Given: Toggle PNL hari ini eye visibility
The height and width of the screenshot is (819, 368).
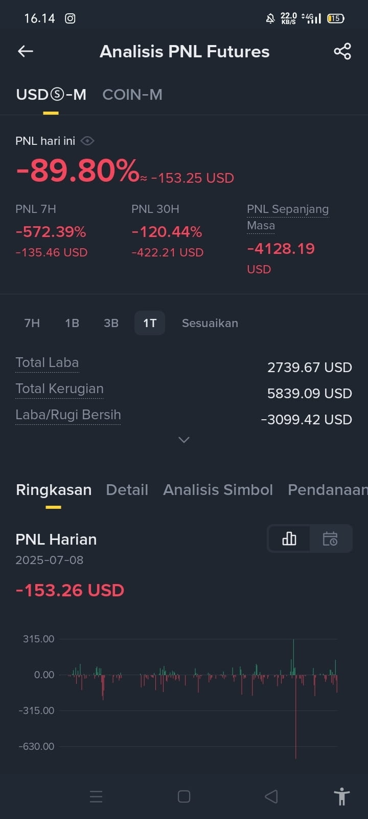Looking at the screenshot, I should [x=87, y=141].
